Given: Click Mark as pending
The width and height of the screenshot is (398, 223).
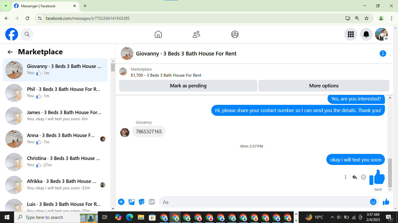Looking at the screenshot, I should (x=188, y=86).
